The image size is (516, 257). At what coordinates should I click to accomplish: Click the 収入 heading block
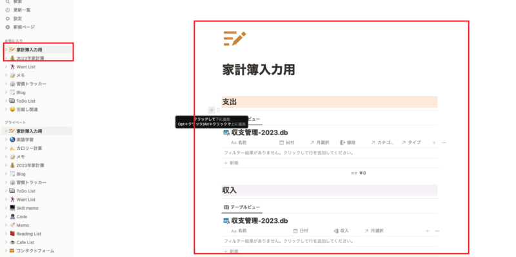click(330, 190)
